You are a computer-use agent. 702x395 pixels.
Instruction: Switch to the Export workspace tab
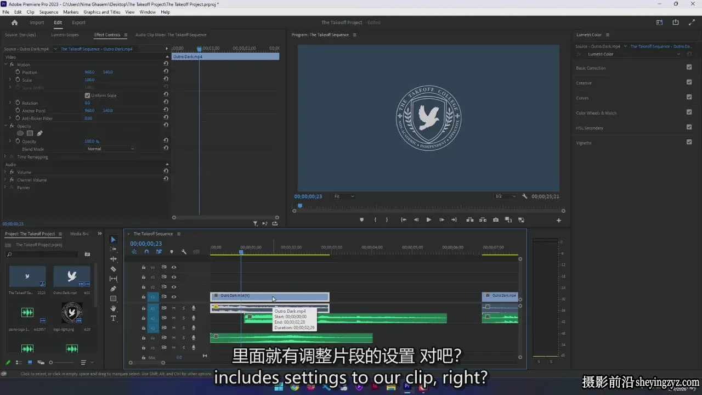click(x=78, y=22)
